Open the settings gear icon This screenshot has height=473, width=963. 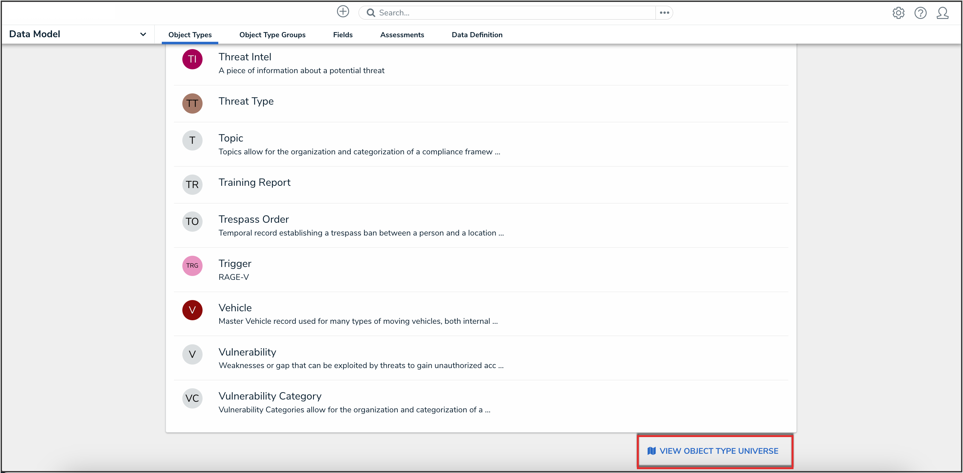(898, 13)
